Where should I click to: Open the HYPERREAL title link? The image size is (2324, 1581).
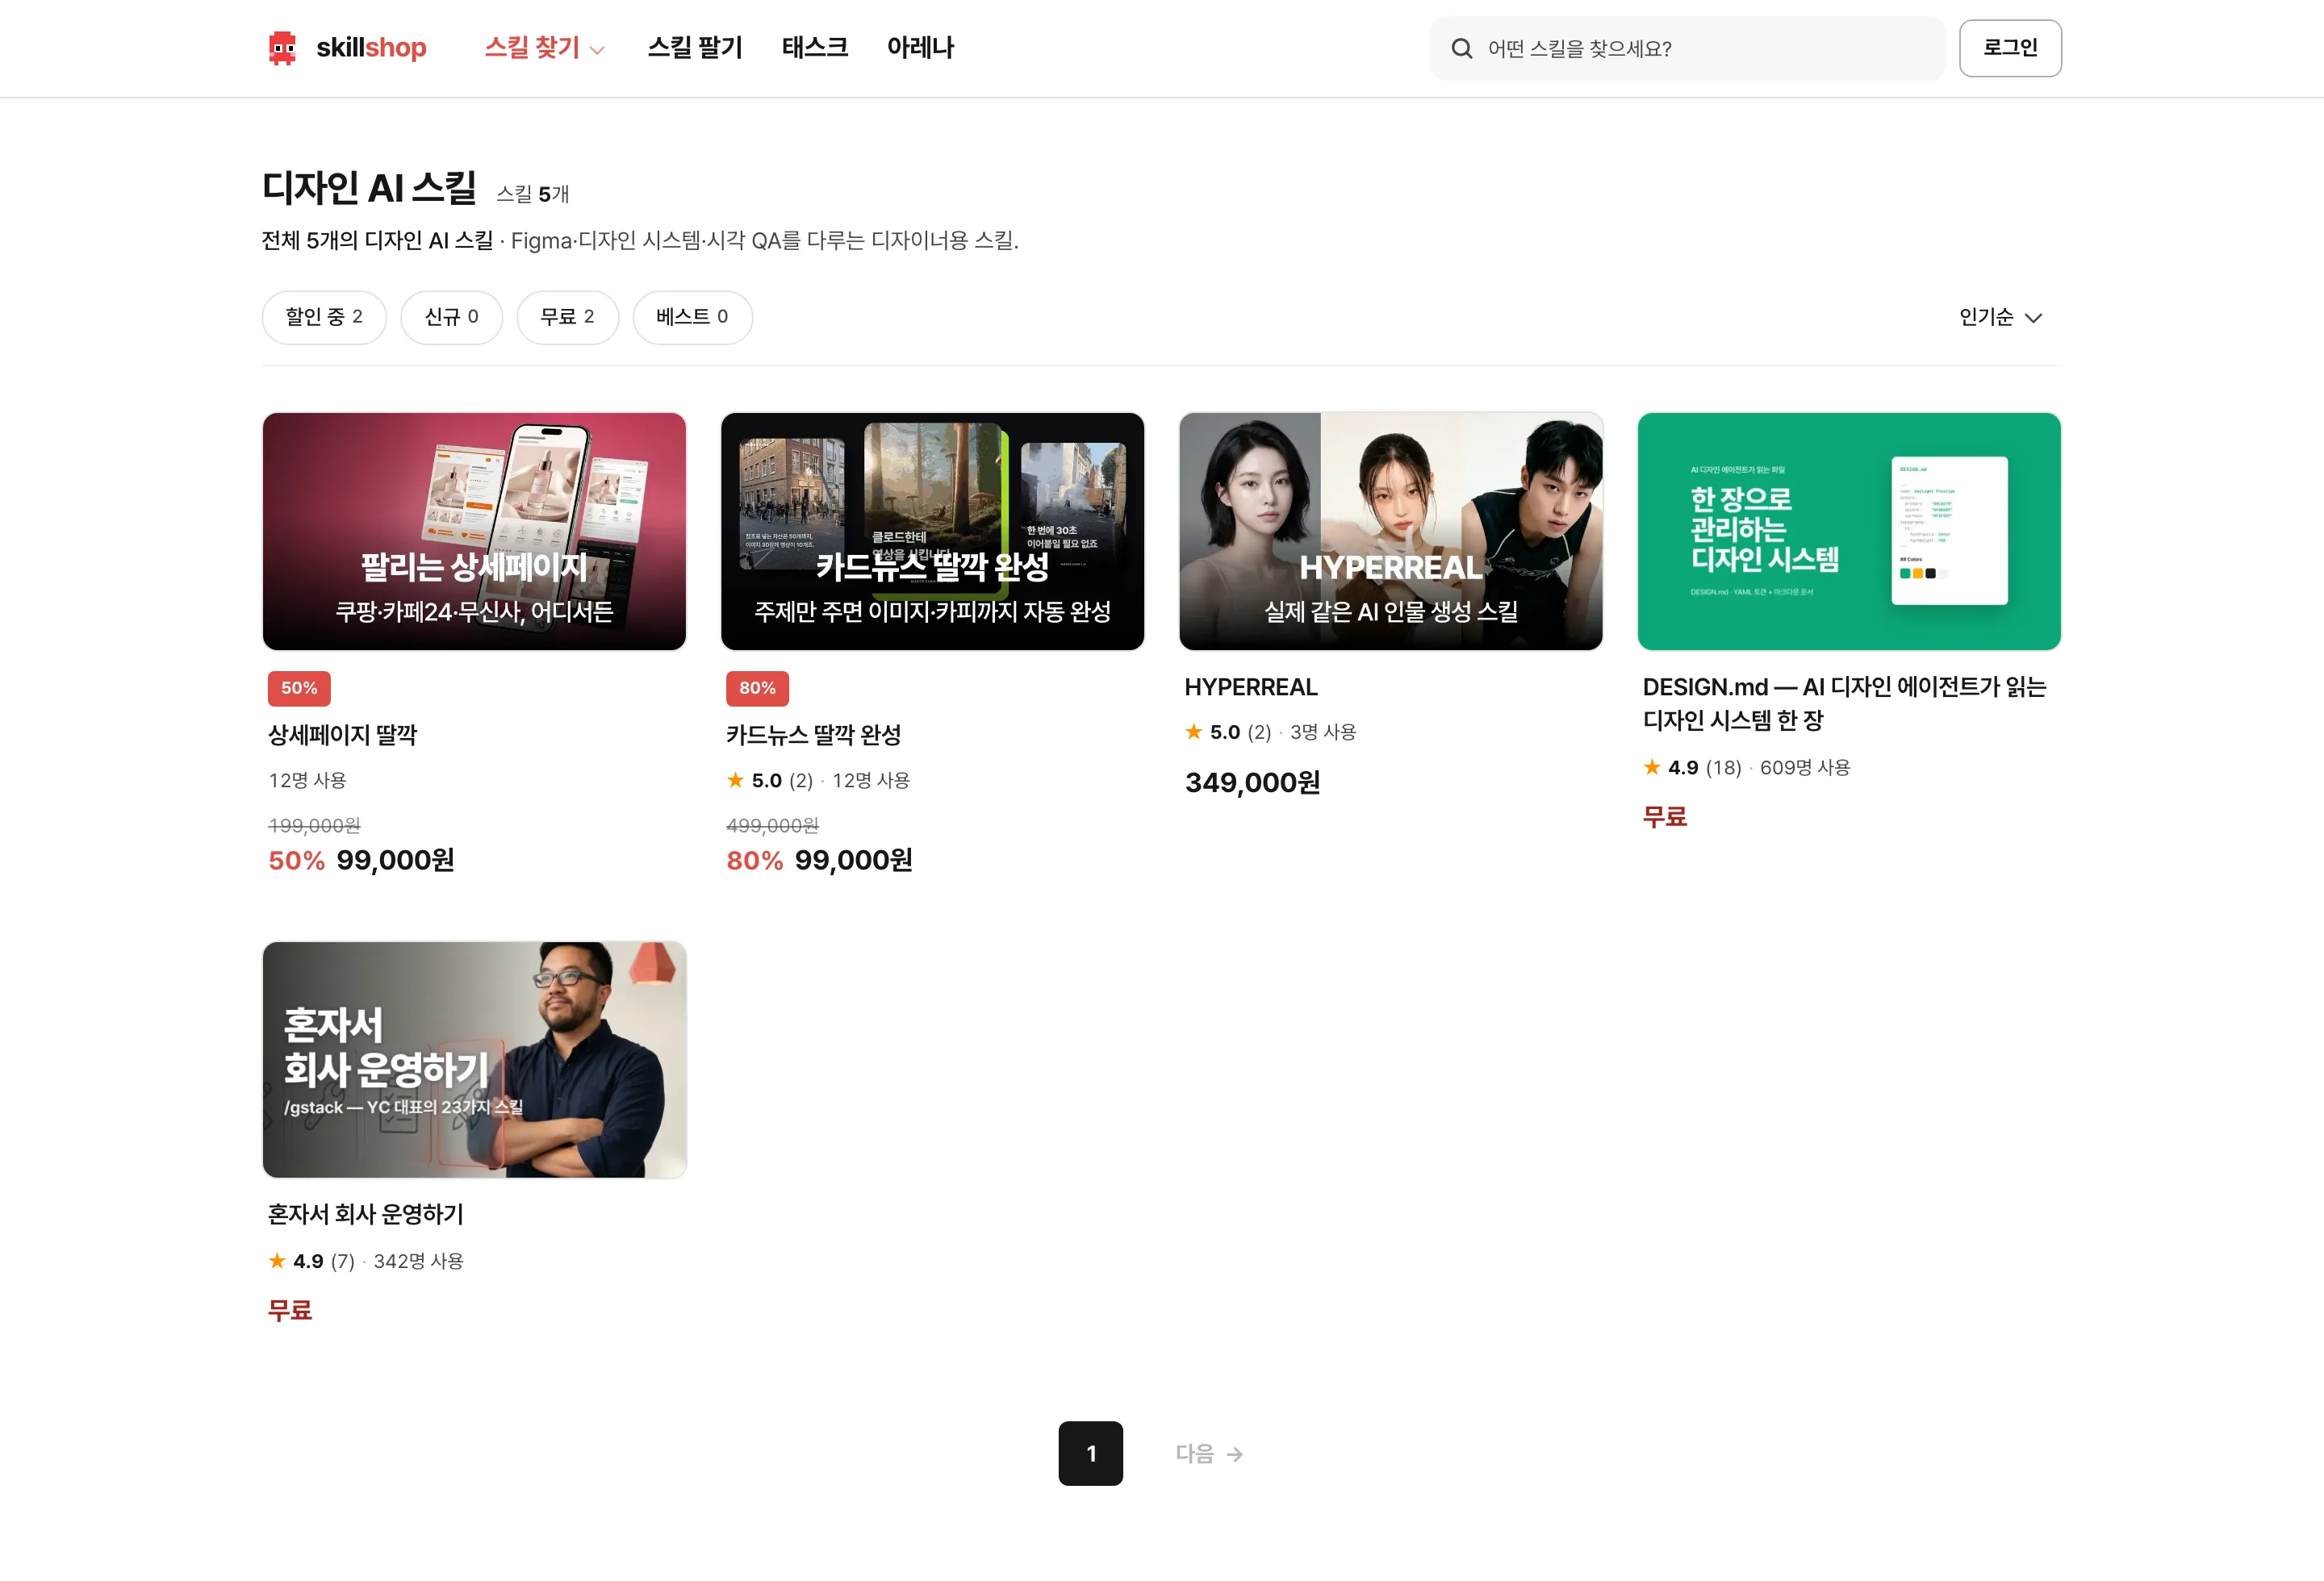pyautogui.click(x=1251, y=686)
